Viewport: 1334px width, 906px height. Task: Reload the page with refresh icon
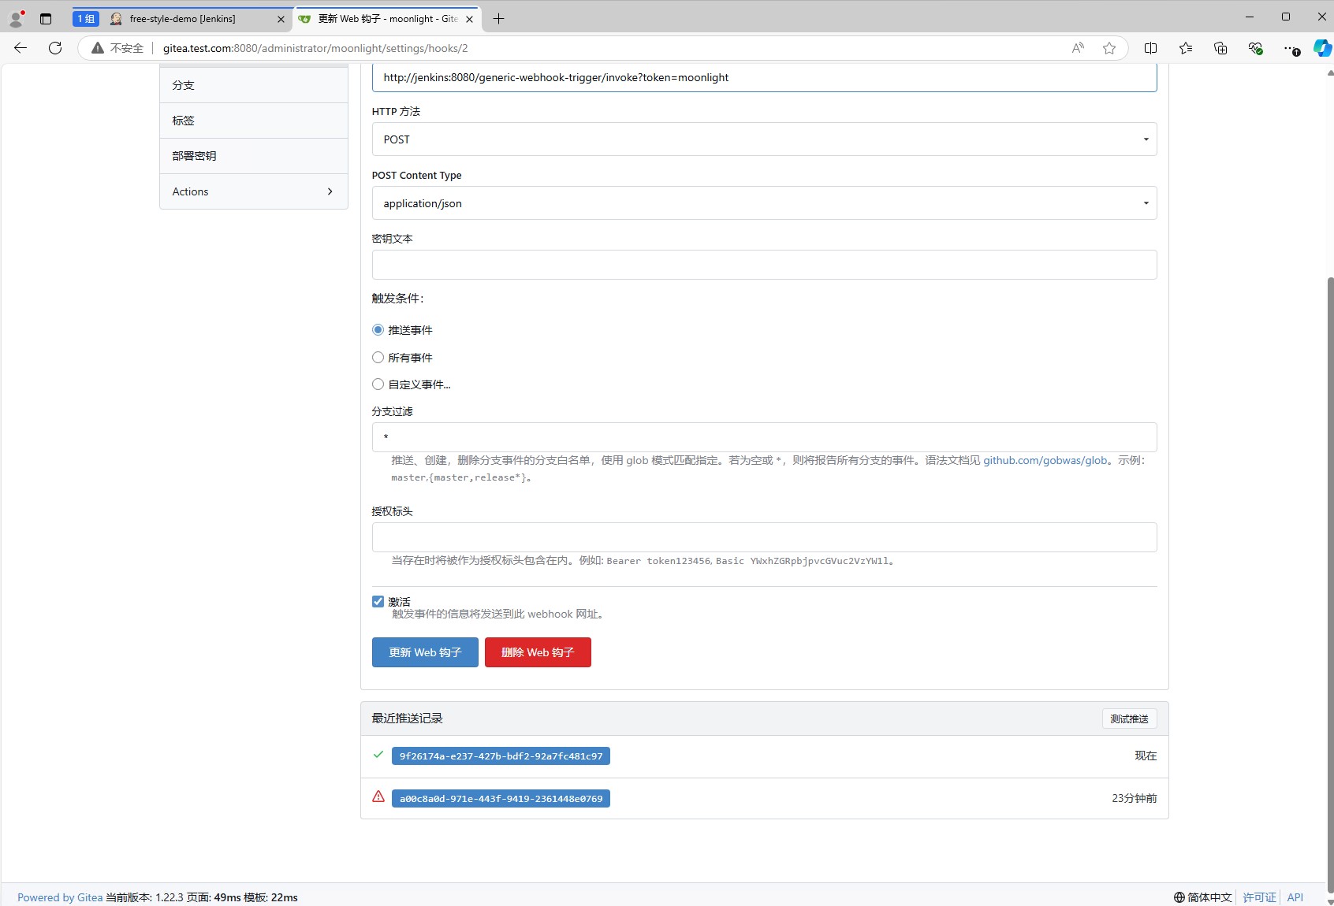[x=55, y=48]
